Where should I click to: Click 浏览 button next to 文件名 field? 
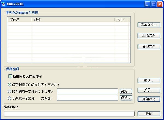click(x=126, y=98)
